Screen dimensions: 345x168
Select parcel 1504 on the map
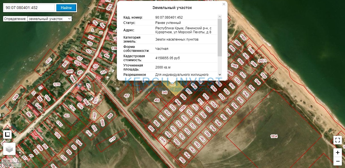79,143
